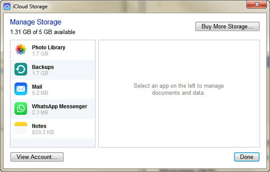Click the iCloud cloud icon in title bar
This screenshot has width=270, height=172.
click(7, 7)
